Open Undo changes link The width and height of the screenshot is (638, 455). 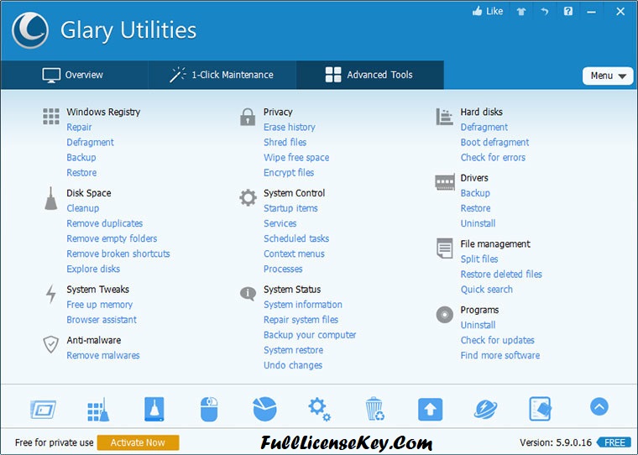click(293, 365)
